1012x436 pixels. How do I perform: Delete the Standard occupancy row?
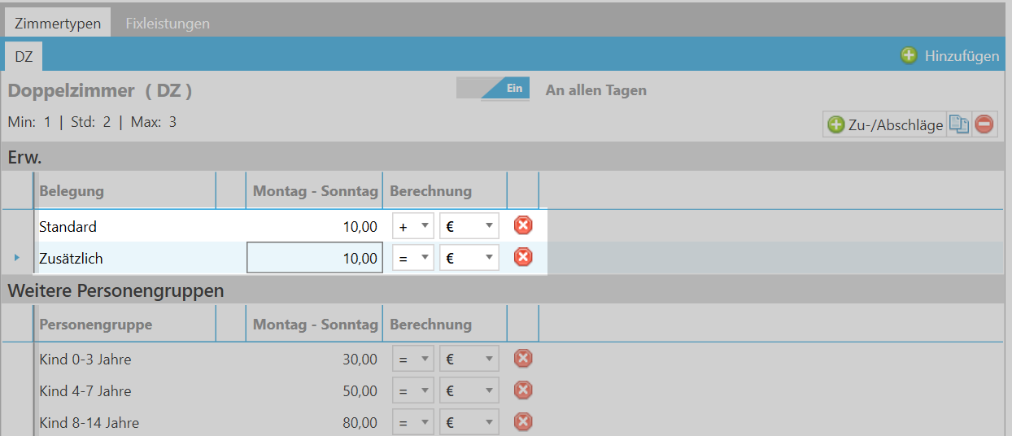(x=523, y=225)
